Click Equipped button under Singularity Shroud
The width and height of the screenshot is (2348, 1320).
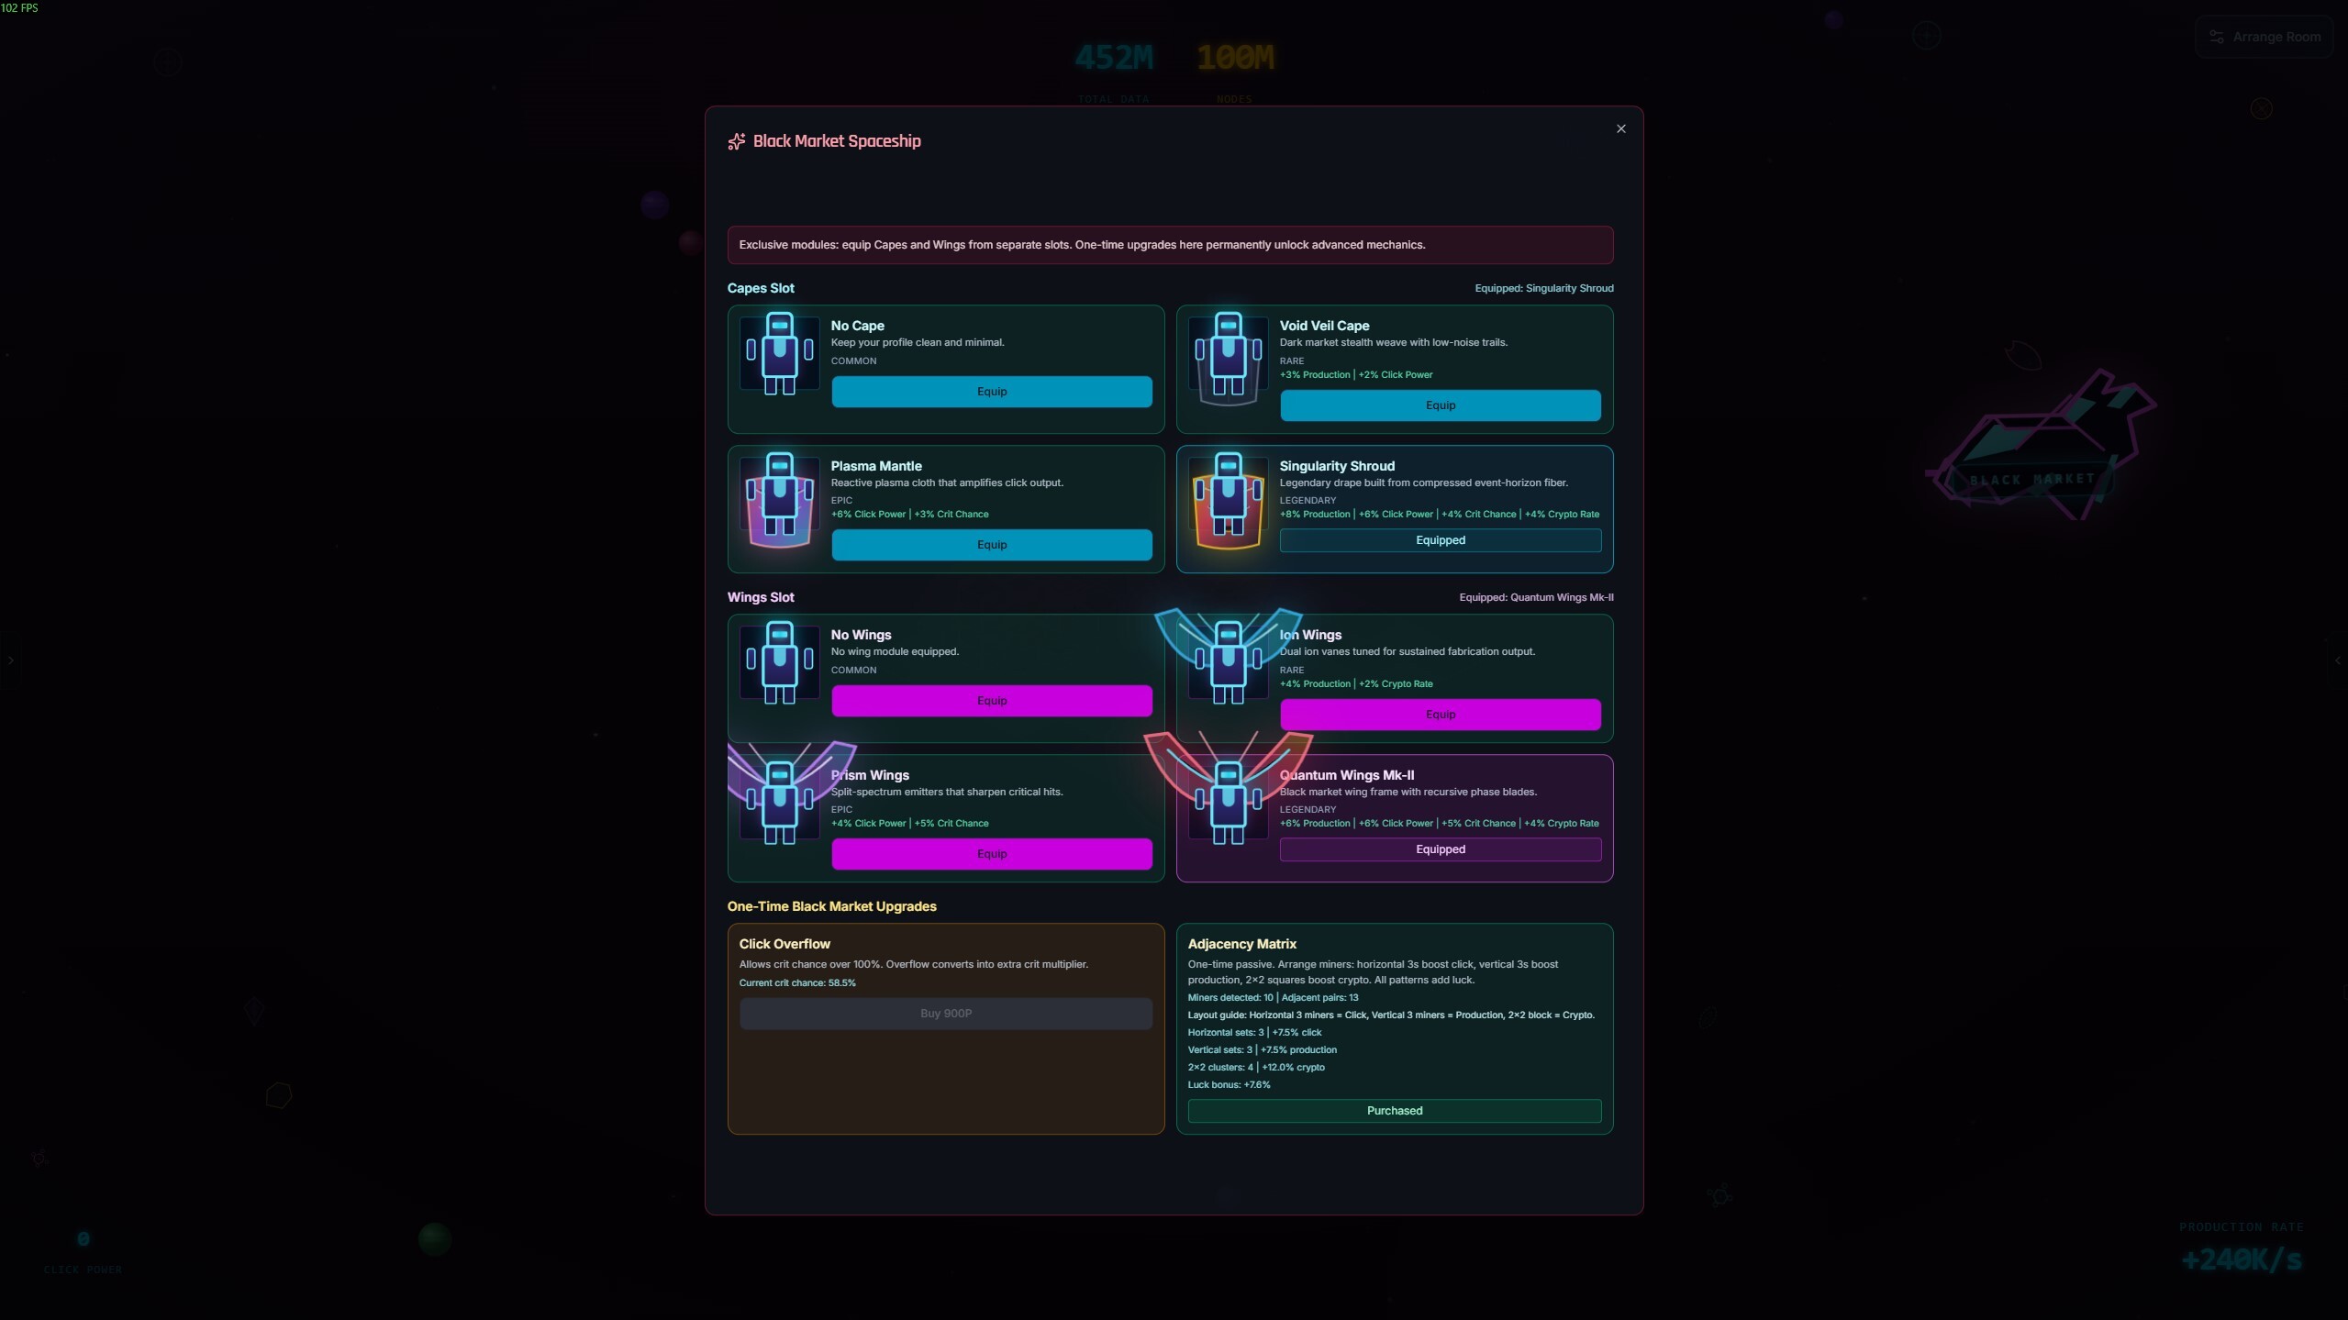[1441, 540]
